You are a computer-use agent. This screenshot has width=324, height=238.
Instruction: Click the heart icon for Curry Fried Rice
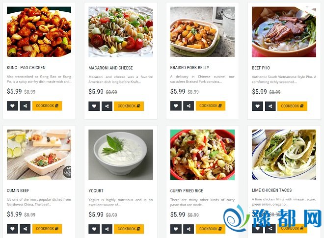click(x=176, y=229)
